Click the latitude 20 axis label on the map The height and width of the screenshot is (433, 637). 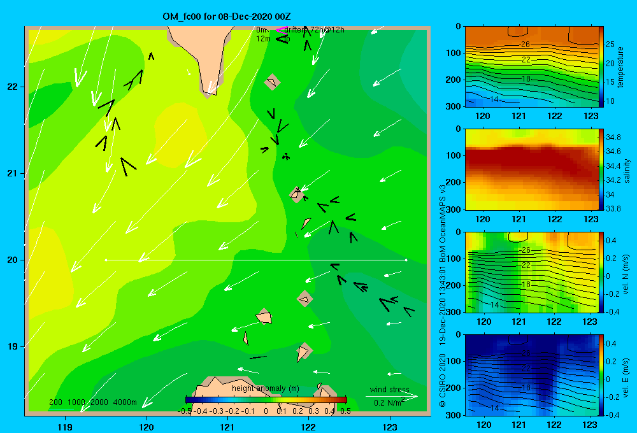click(12, 260)
